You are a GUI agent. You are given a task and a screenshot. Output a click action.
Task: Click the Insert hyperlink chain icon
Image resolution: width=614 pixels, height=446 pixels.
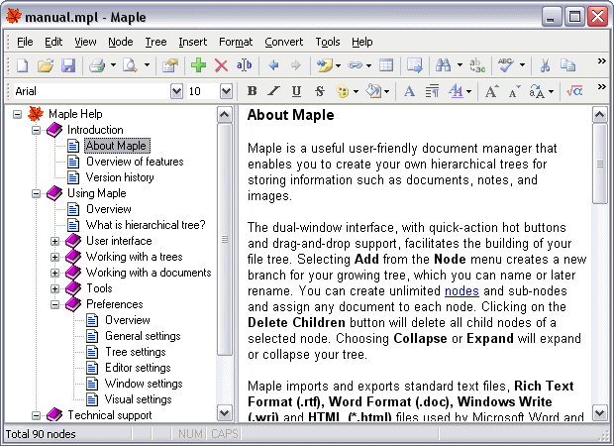click(x=355, y=65)
